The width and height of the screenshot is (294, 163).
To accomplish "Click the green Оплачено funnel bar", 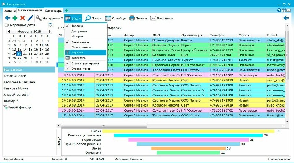I will coord(188,152).
